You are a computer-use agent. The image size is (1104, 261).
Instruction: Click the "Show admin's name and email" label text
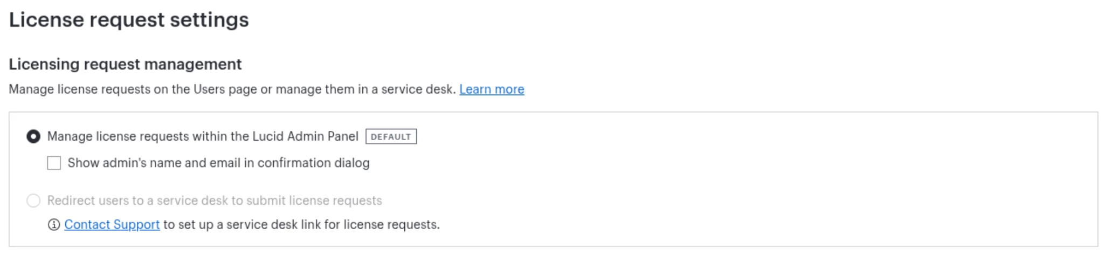coord(219,163)
